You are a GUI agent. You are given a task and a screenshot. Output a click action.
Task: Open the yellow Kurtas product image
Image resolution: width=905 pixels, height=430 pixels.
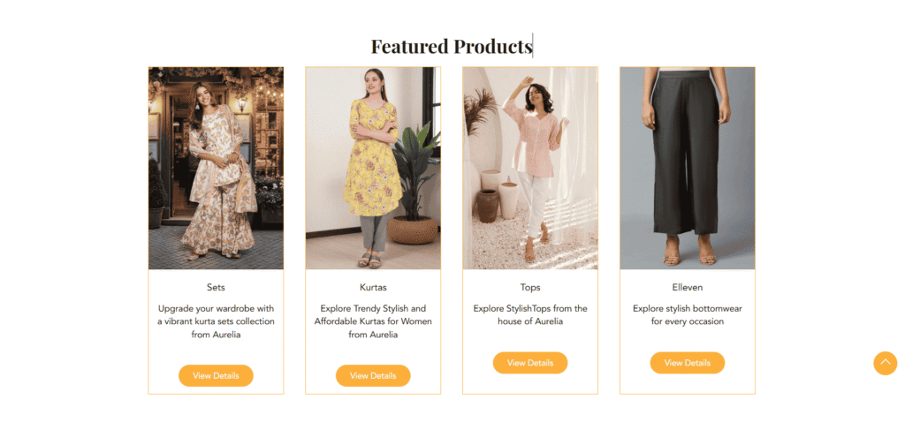click(373, 168)
